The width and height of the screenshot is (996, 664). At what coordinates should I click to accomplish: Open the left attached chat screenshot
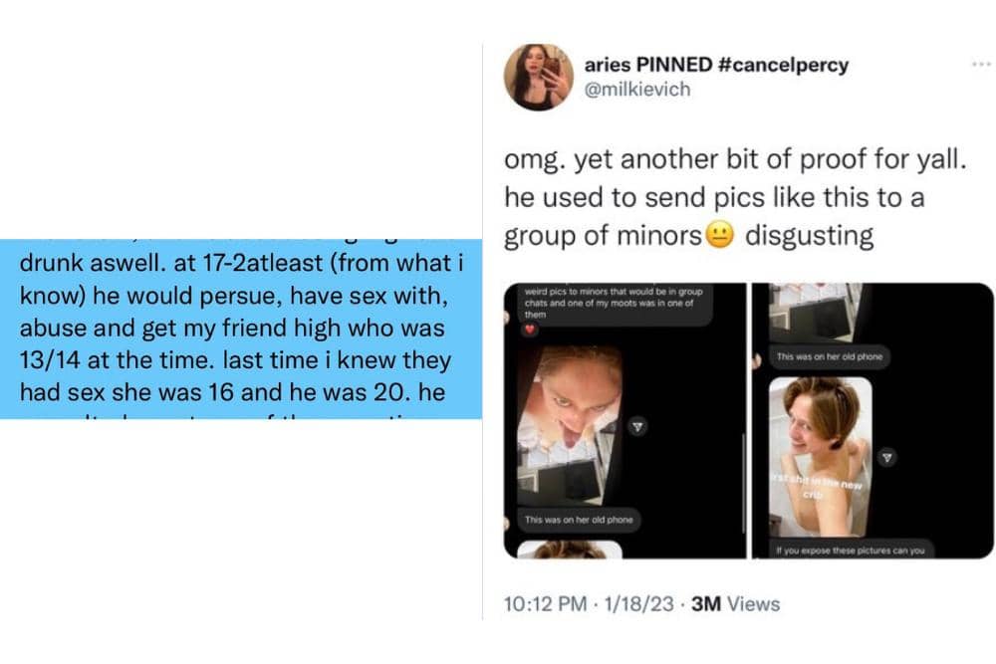pos(624,420)
